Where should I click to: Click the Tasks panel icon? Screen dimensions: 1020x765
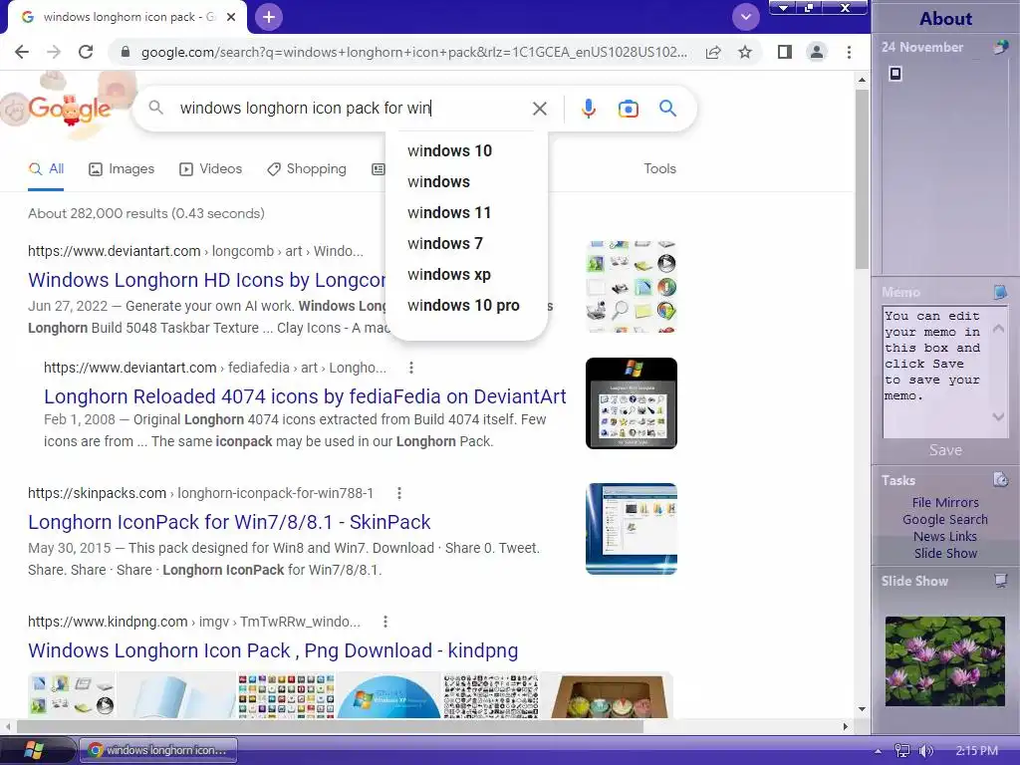[1000, 480]
